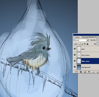Create a new group folder
This screenshot has width=99, height=97.
pyautogui.click(x=93, y=72)
